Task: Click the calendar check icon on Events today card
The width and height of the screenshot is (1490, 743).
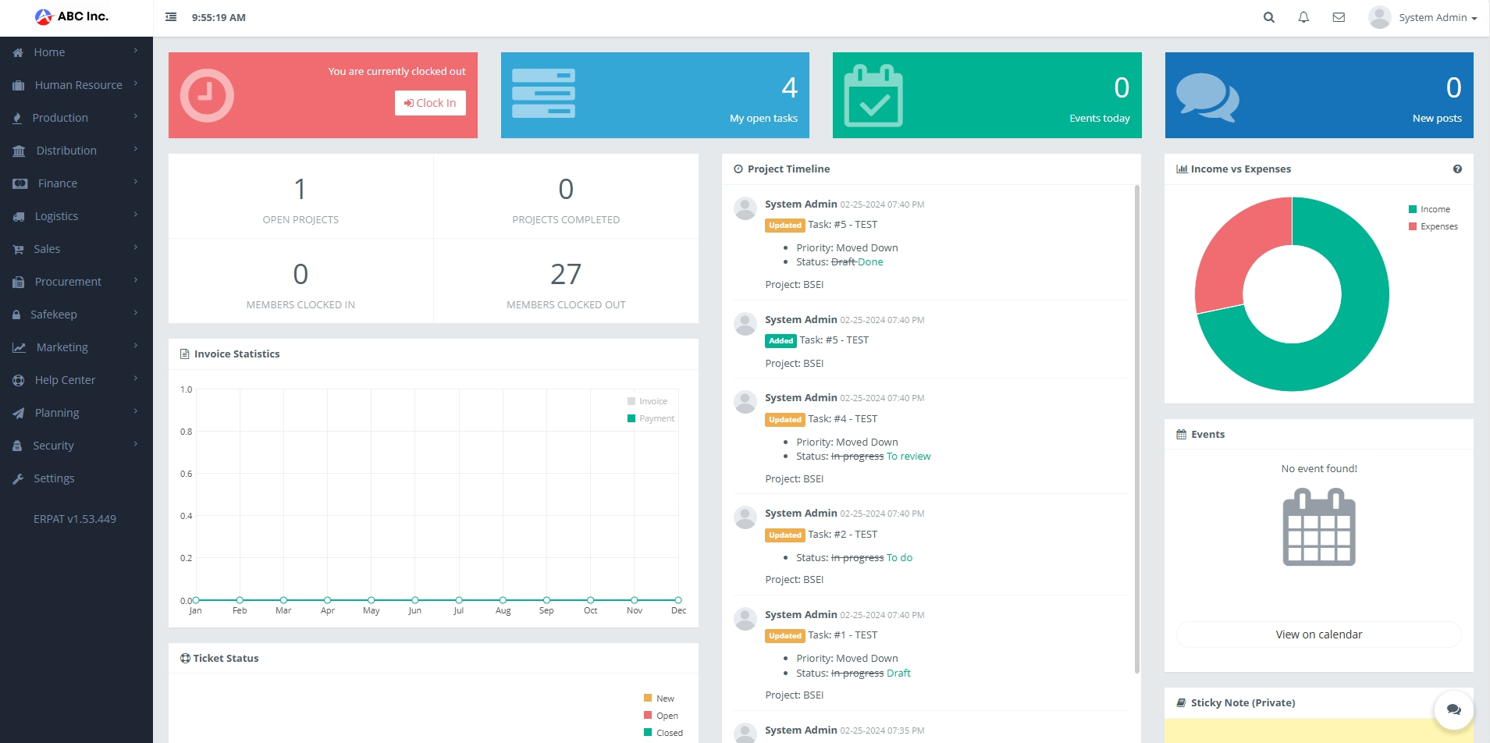Action: (x=874, y=96)
